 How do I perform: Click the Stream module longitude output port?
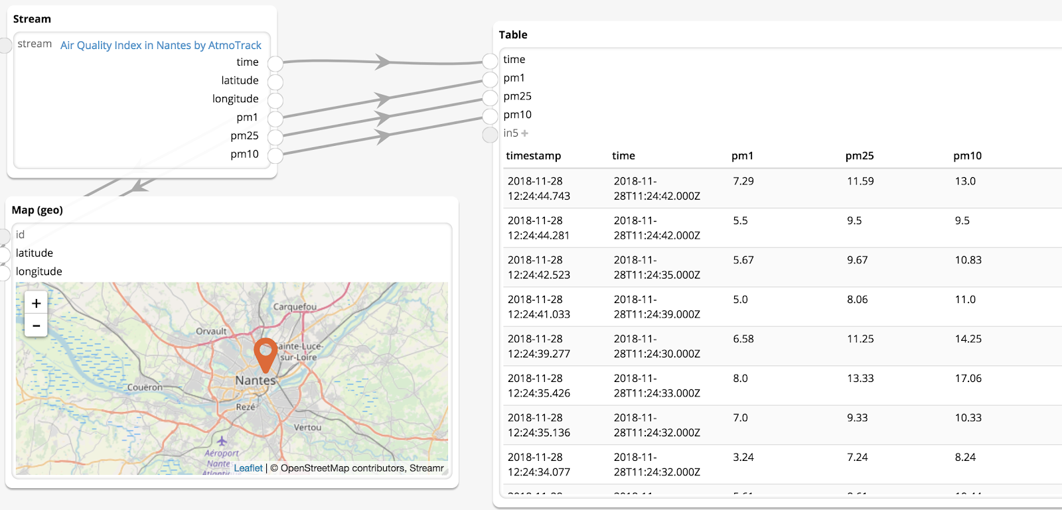click(x=275, y=101)
